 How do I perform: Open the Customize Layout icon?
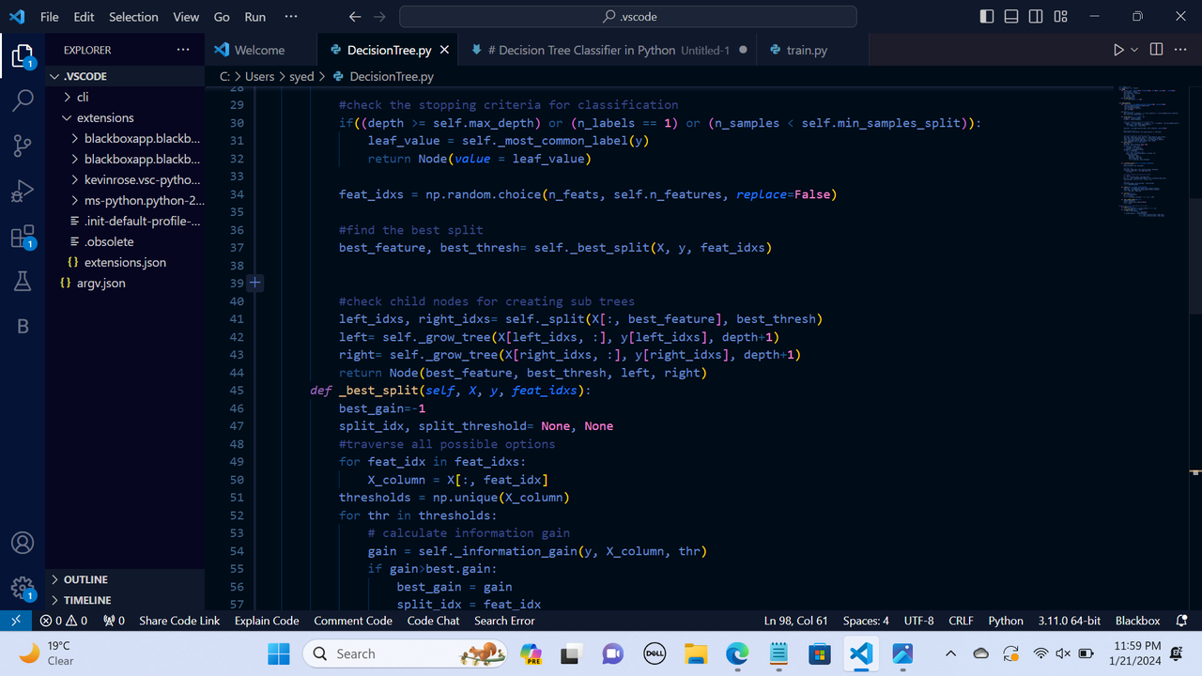pos(1060,17)
